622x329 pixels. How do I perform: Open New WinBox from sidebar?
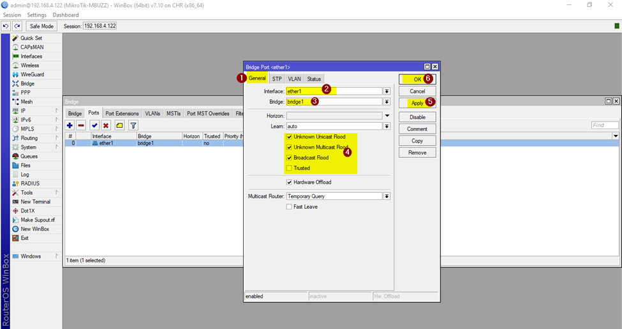click(35, 229)
